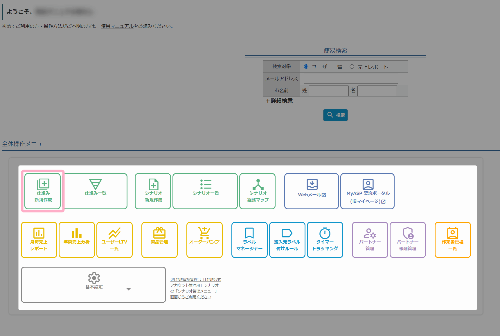Select 売上レポート radio button
500x336 pixels.
click(x=352, y=67)
